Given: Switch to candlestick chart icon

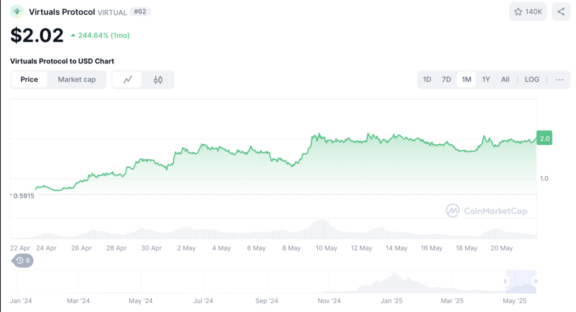Looking at the screenshot, I should pyautogui.click(x=158, y=80).
